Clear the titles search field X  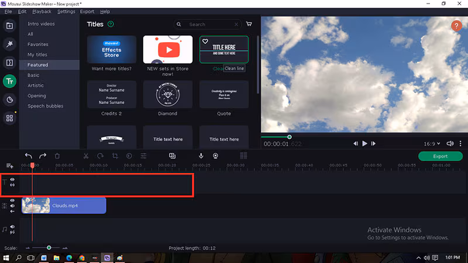click(236, 25)
